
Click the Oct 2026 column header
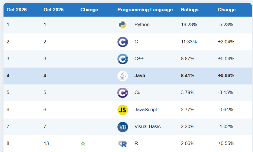click(17, 10)
